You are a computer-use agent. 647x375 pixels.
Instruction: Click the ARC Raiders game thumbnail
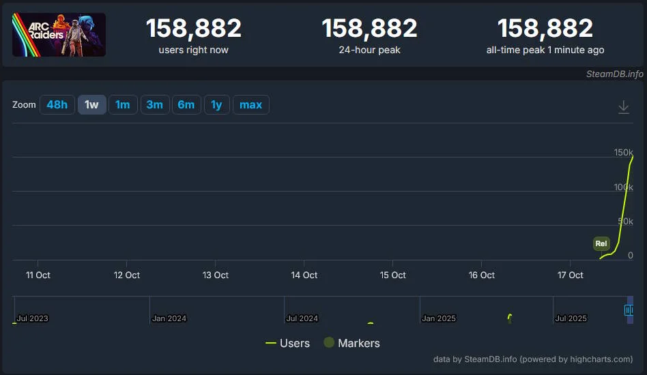[59, 35]
